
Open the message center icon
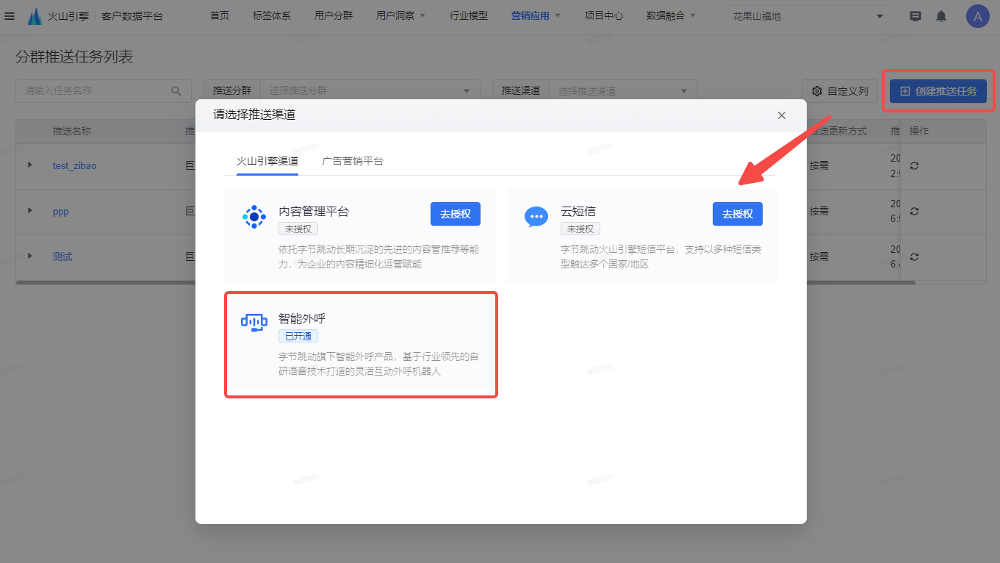point(916,16)
